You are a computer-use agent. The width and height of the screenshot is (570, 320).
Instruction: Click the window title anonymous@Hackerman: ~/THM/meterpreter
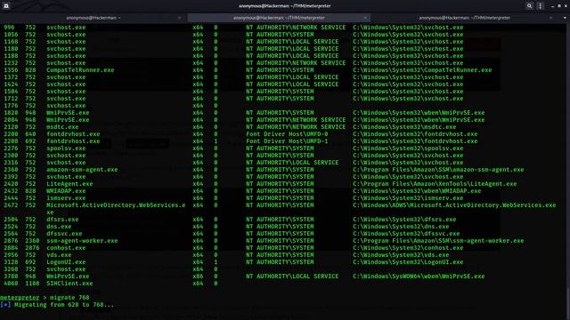285,6
